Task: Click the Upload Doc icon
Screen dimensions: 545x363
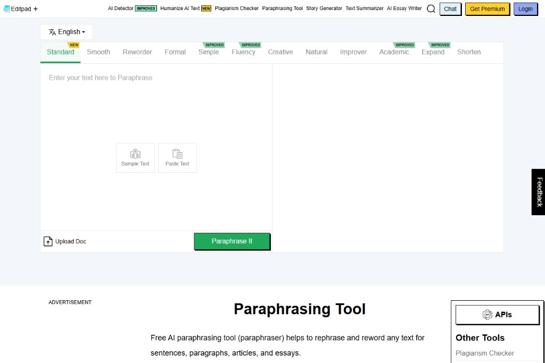Action: [48, 241]
